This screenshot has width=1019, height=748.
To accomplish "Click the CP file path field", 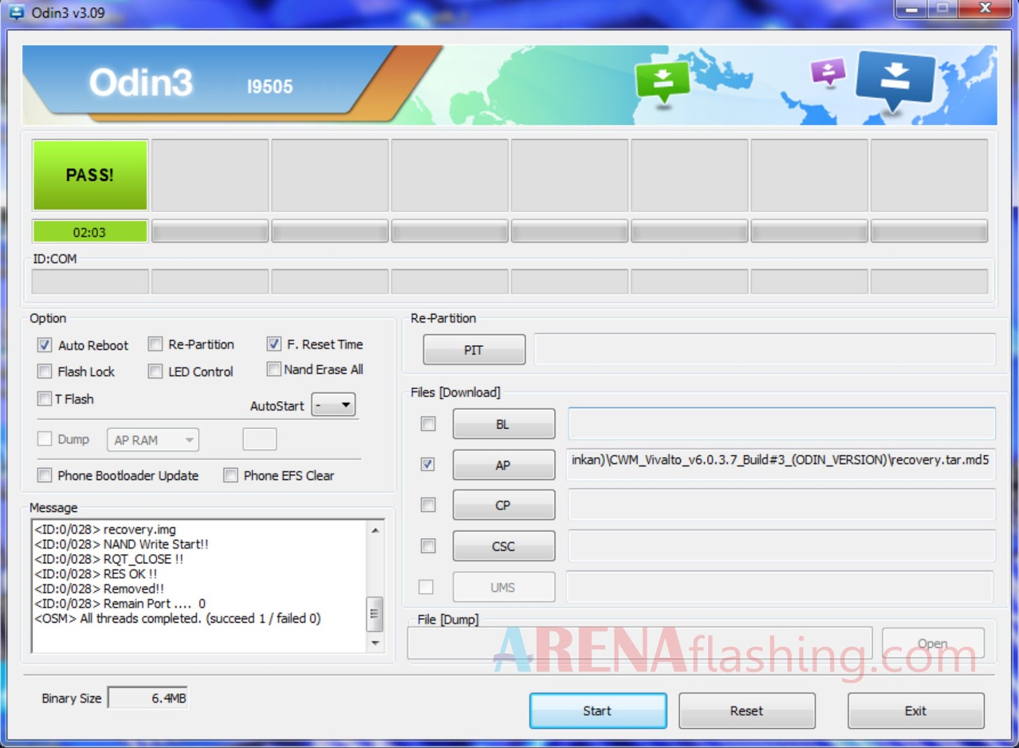I will pos(781,505).
